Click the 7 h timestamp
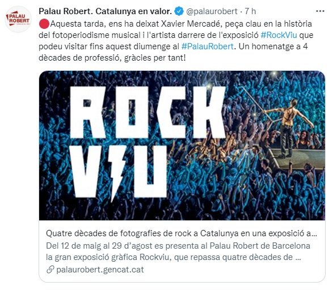Screen dimensions: 333x290 250,11
